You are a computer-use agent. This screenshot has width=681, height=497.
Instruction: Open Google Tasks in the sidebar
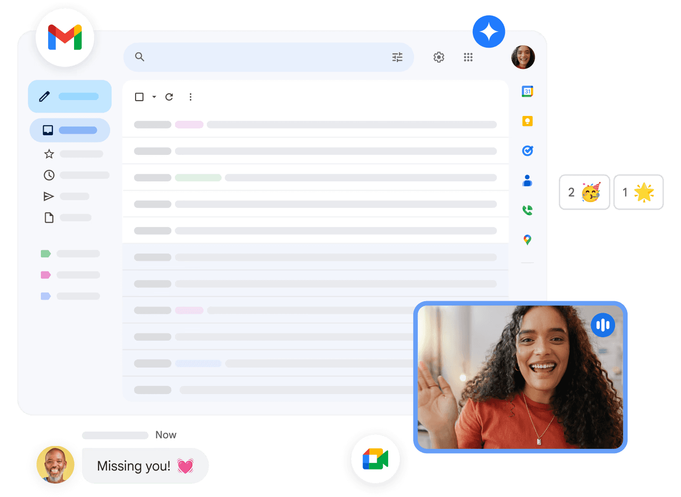(527, 151)
